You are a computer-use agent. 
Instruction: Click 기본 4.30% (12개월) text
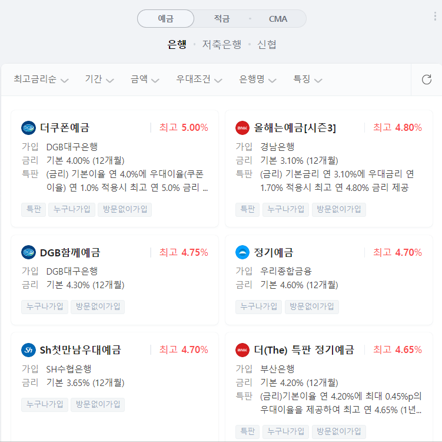85,285
